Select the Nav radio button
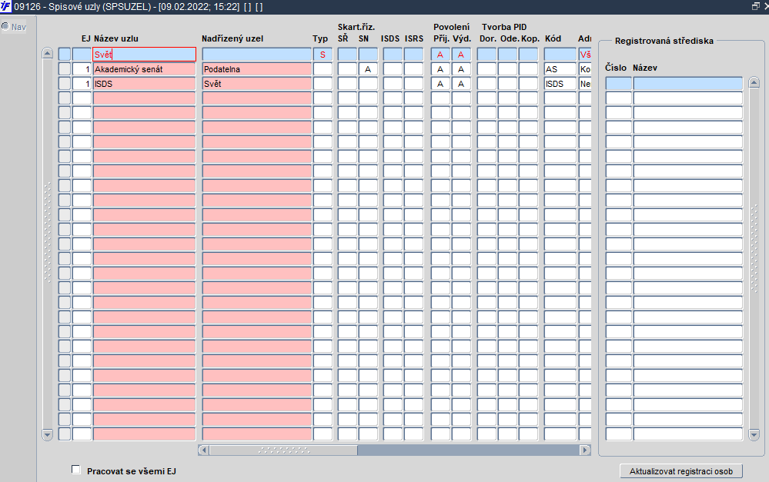The image size is (769, 482). [x=5, y=26]
